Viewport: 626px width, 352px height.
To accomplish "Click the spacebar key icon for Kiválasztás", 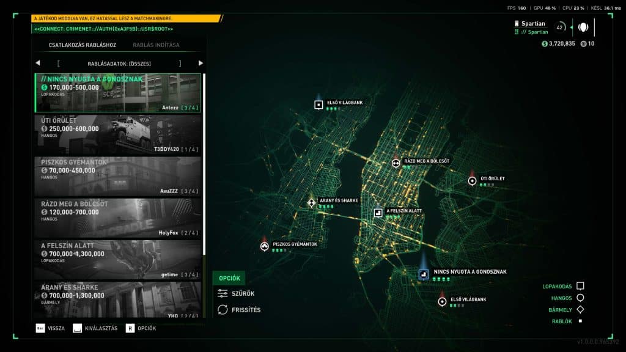I will coord(78,328).
